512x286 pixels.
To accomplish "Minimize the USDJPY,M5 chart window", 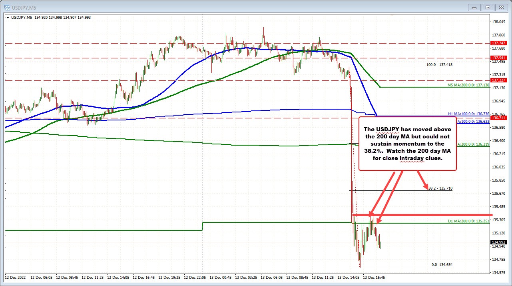I will coord(474,7).
